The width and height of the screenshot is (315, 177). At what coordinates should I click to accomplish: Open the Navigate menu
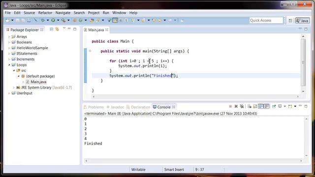pyautogui.click(x=63, y=13)
